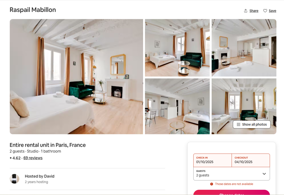Click the red unavailable dates warning icon
Screen dimensions: 284x195
point(212,184)
